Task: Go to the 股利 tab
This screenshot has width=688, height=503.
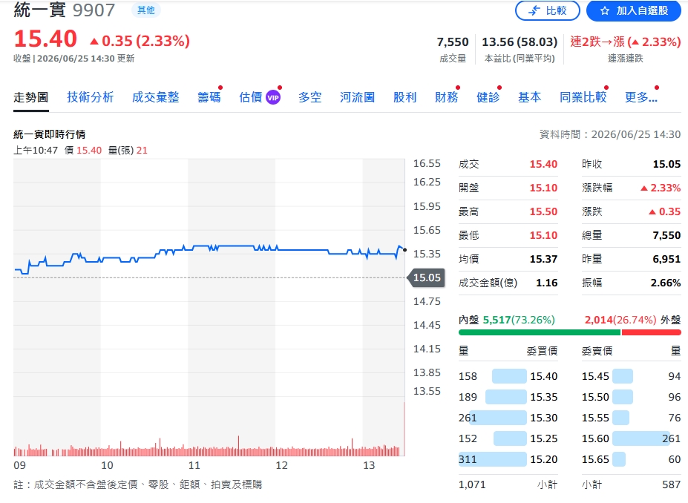Action: [x=404, y=97]
